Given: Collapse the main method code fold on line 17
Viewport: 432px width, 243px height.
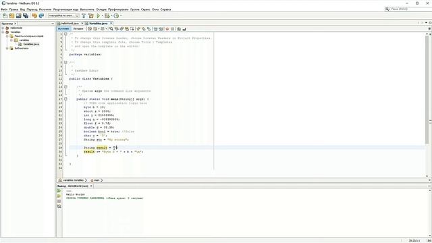Looking at the screenshot, I should point(65,99).
